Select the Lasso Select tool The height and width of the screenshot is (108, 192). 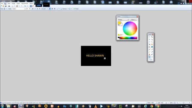149,39
